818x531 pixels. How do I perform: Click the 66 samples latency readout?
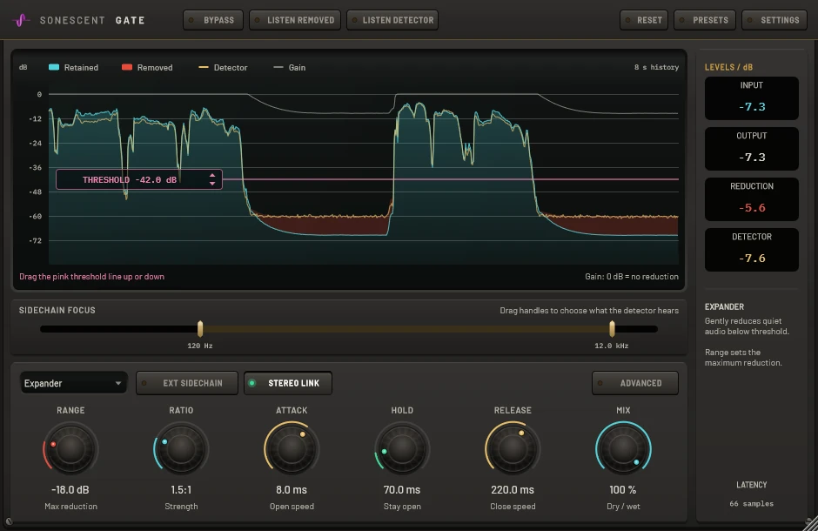752,503
